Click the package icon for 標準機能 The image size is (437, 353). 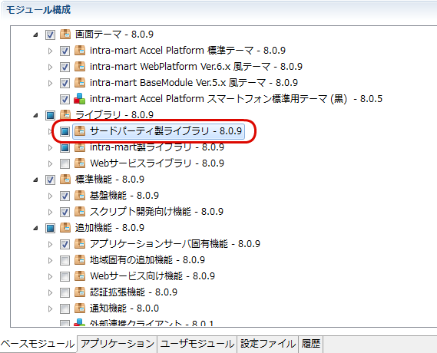65,180
